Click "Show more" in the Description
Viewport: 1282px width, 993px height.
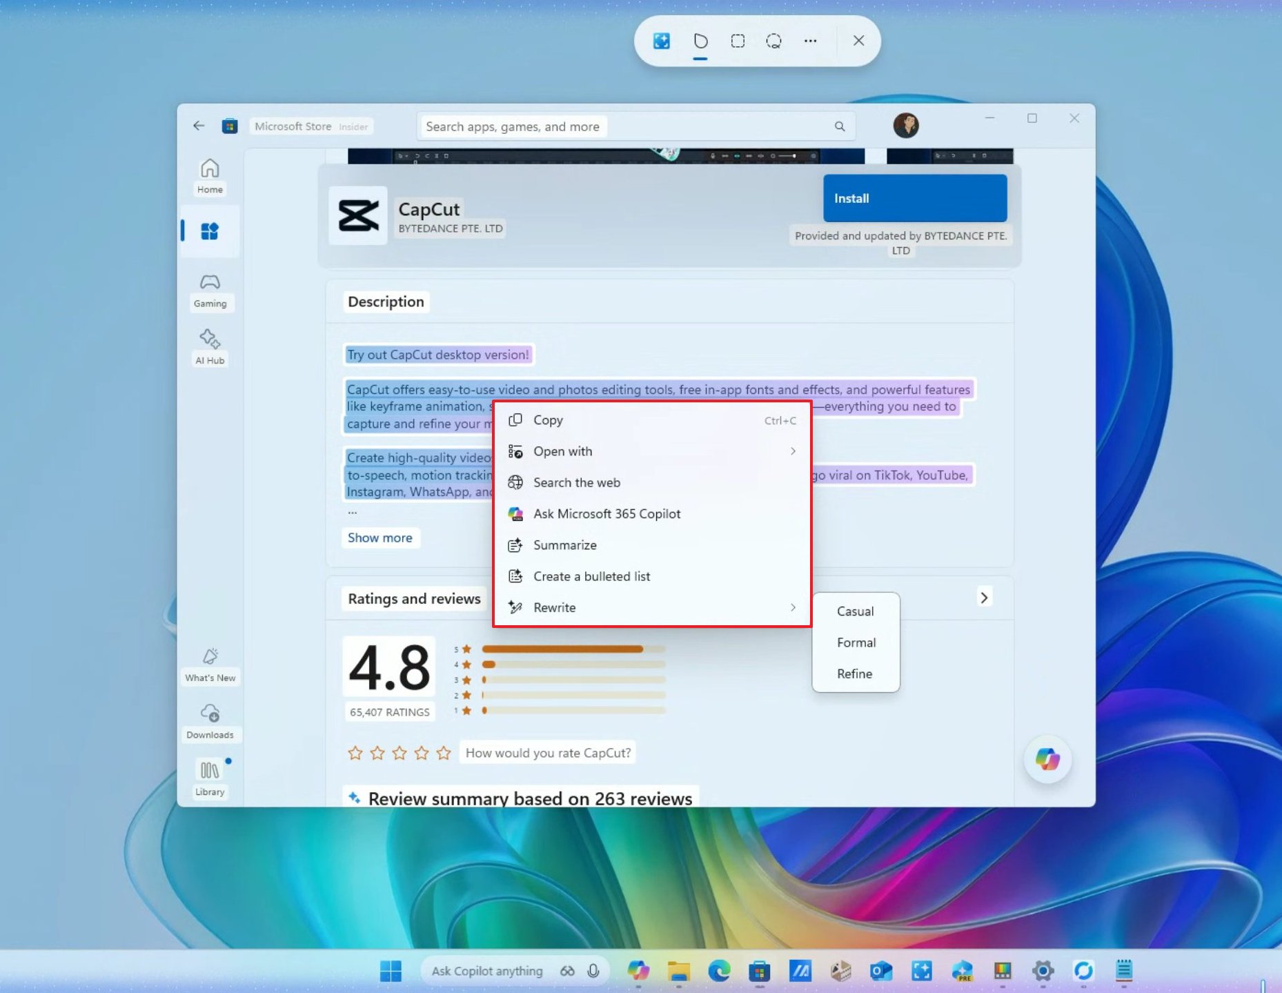380,538
